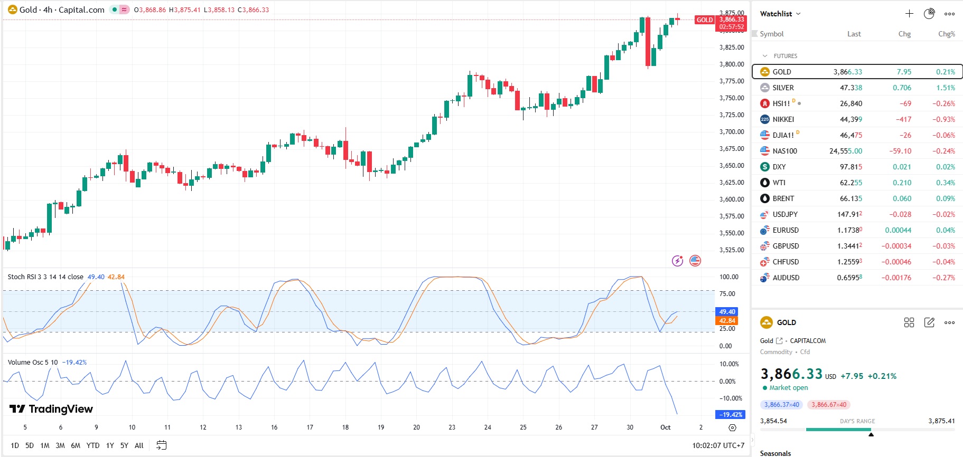This screenshot has width=963, height=457.
Task: Open the watchlist three-dots menu
Action: [x=949, y=14]
